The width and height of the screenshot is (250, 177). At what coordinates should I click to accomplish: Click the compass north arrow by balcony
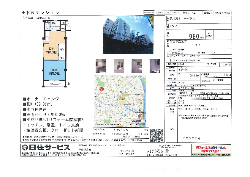click(68, 84)
